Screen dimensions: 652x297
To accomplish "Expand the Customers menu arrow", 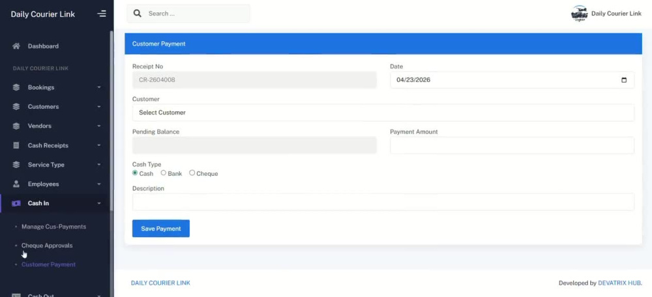I will point(99,107).
